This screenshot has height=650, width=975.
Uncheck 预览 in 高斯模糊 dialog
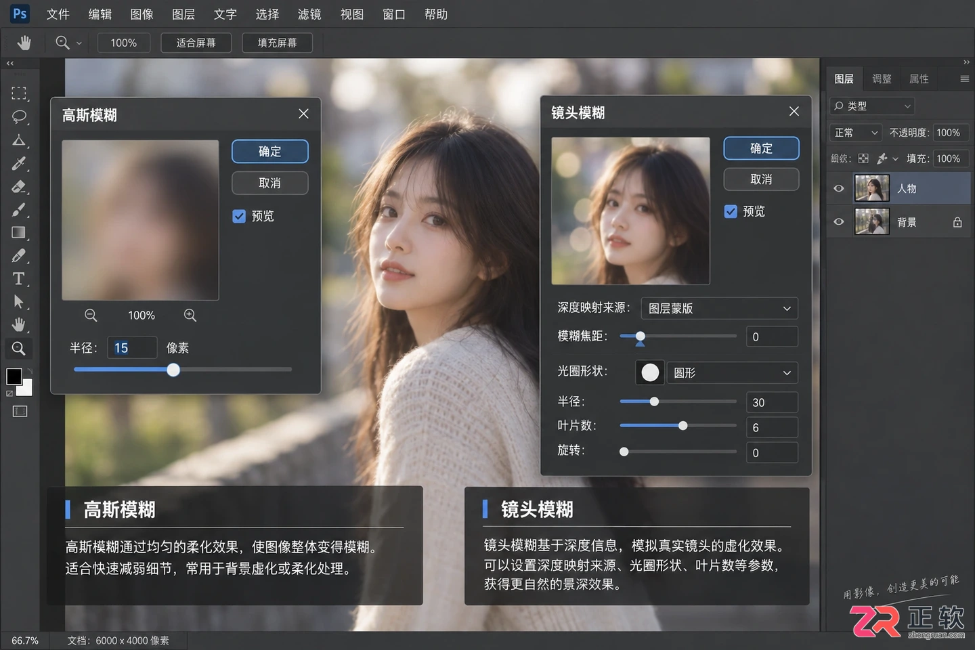click(x=239, y=216)
